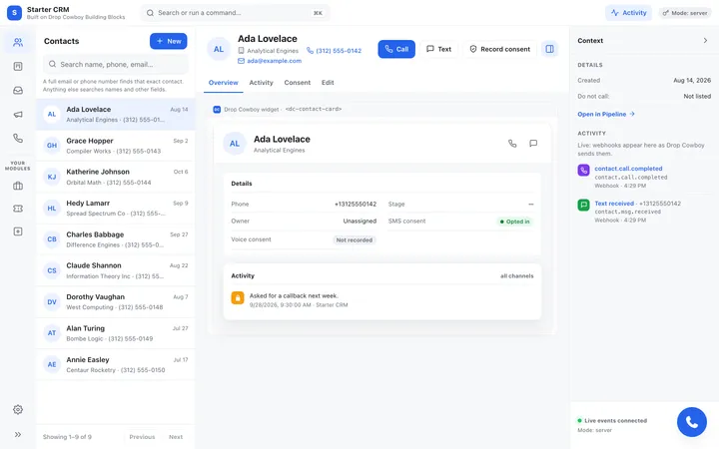
Task: Open the square module icon below the ticket icon
Action: click(18, 231)
